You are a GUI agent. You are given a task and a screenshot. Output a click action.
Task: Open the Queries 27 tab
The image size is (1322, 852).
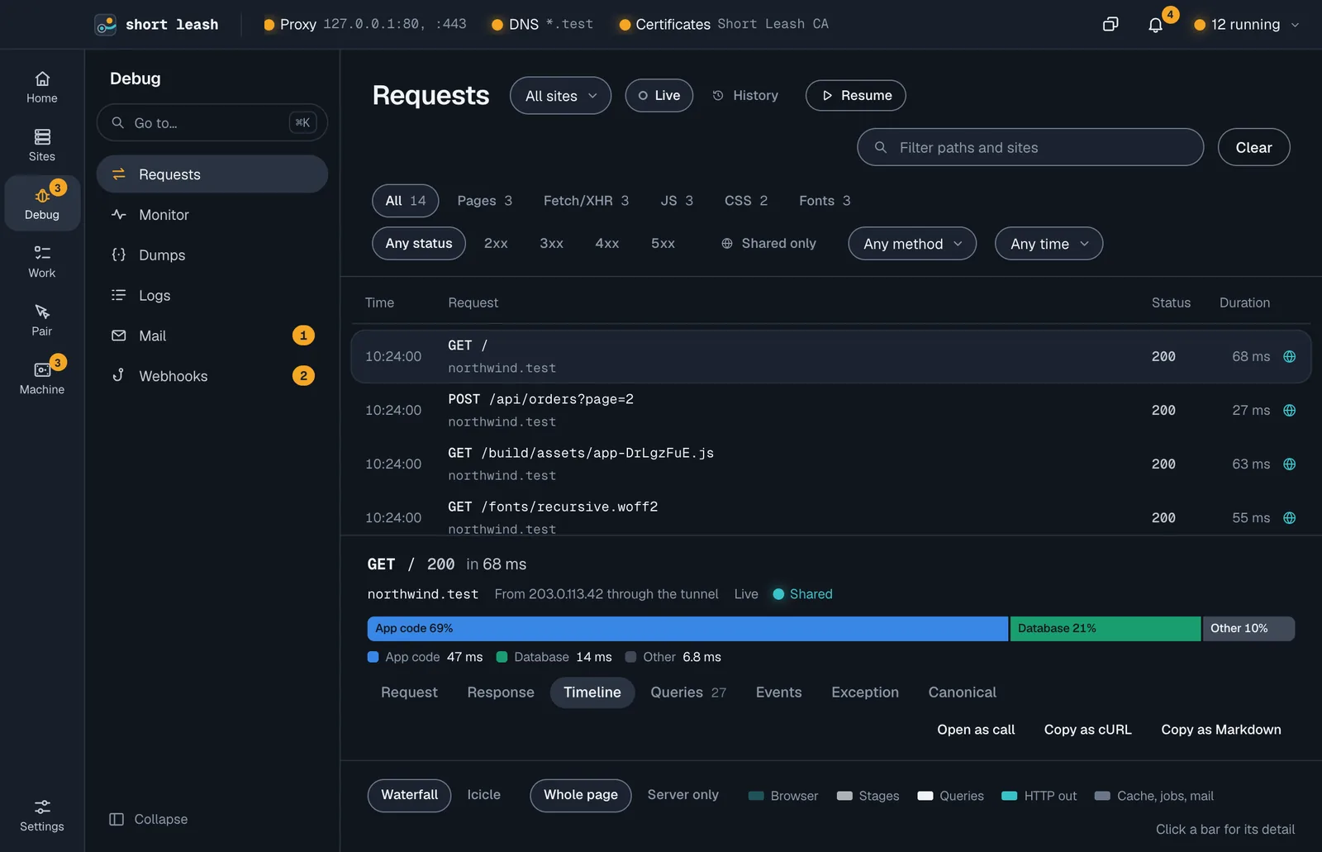[688, 693]
